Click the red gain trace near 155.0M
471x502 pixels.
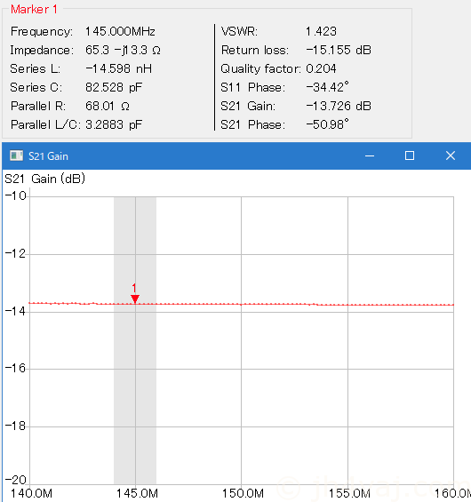pos(348,305)
